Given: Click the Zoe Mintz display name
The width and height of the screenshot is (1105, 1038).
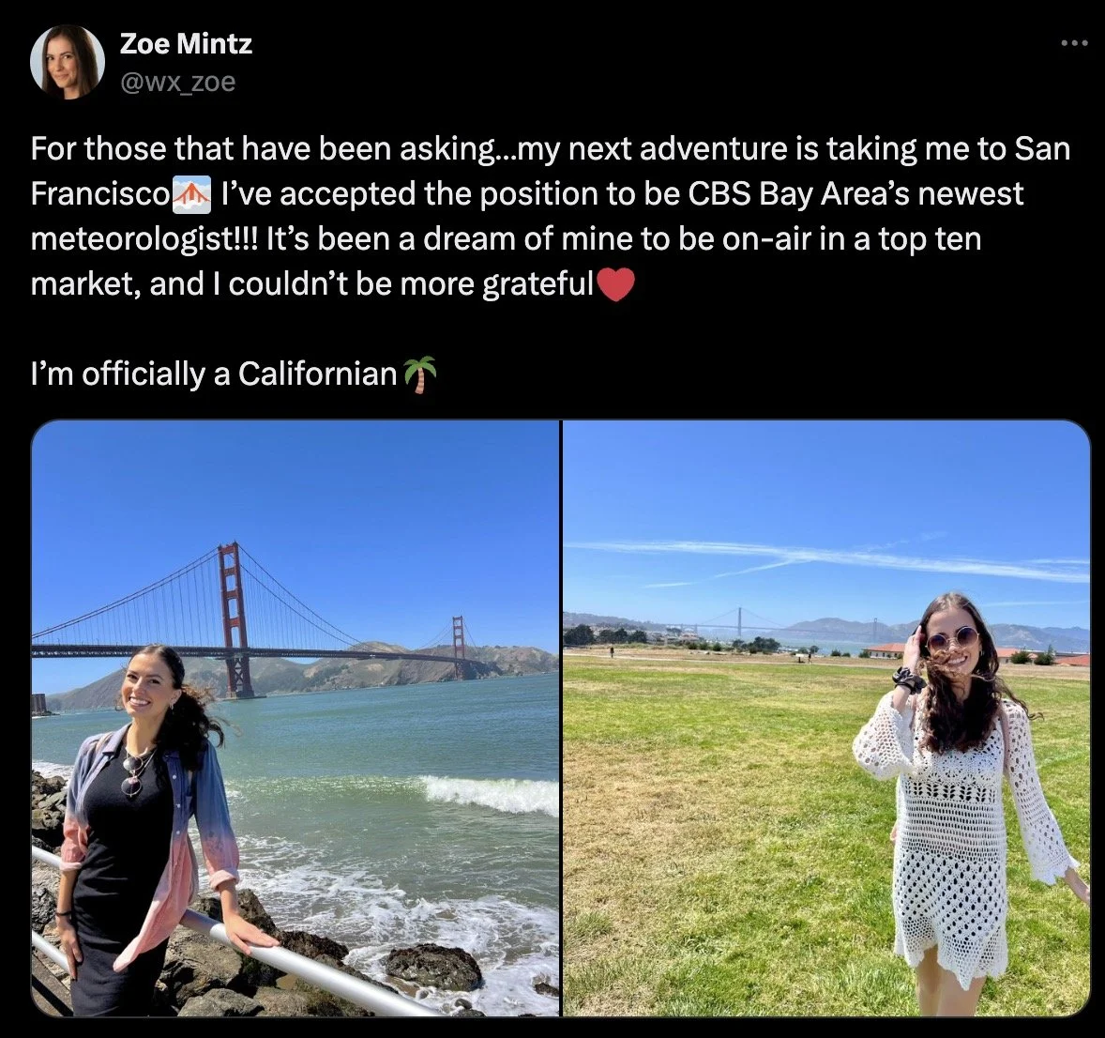Looking at the screenshot, I should tap(186, 44).
